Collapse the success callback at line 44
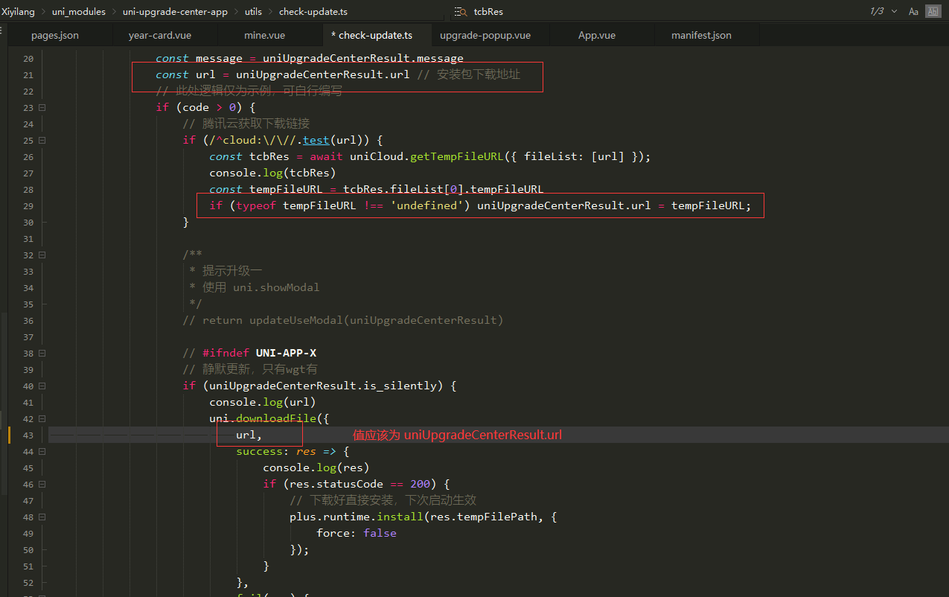Image resolution: width=949 pixels, height=597 pixels. (x=42, y=451)
